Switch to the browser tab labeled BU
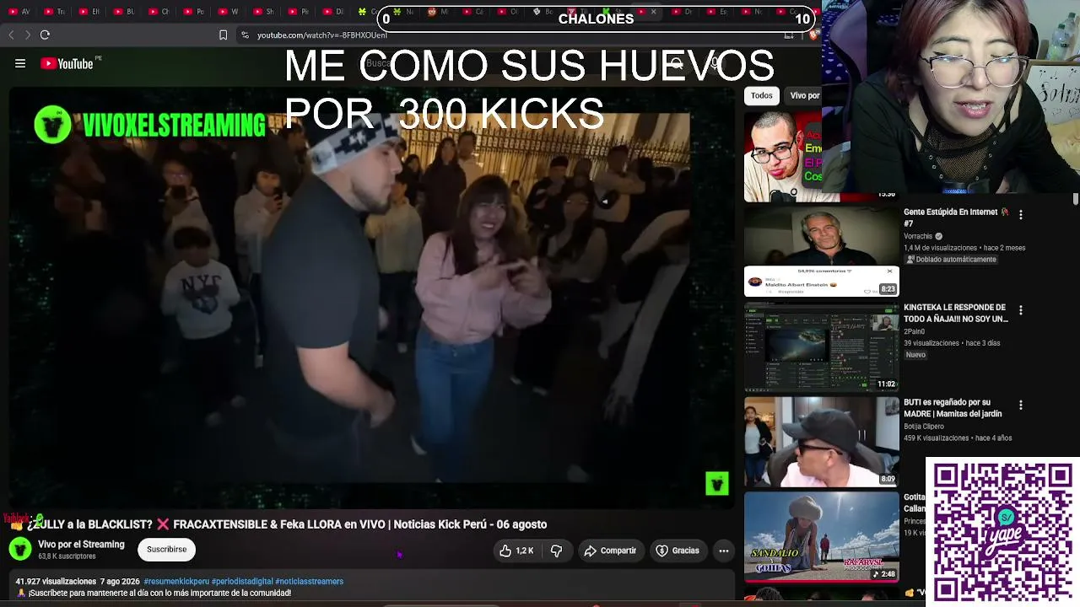 (124, 12)
